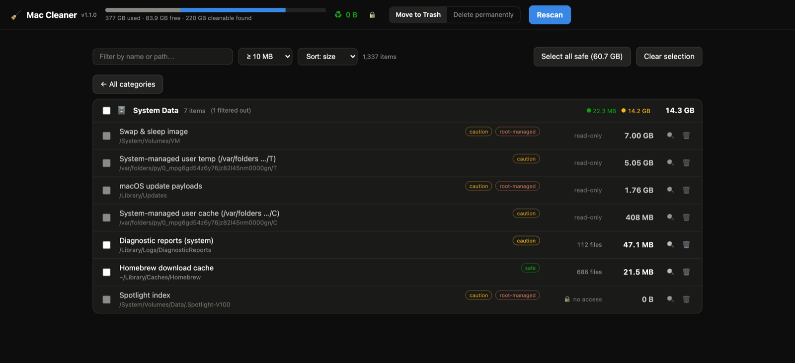Click the caution tag on Diagnostic reports
795x363 pixels.
(526, 241)
